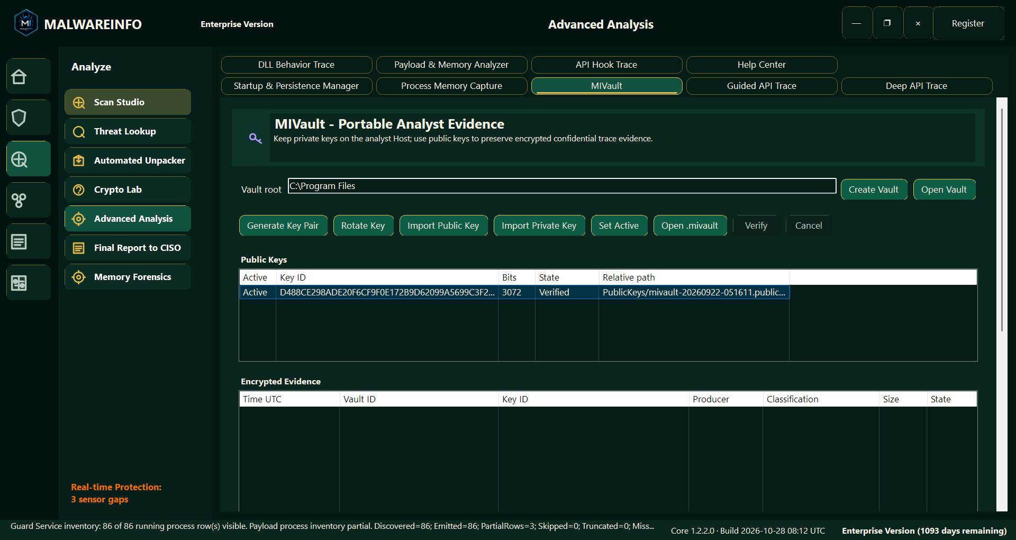Screen dimensions: 1016x540
Task: Switch to Startup & Persistence Manager tab
Action: coord(296,86)
